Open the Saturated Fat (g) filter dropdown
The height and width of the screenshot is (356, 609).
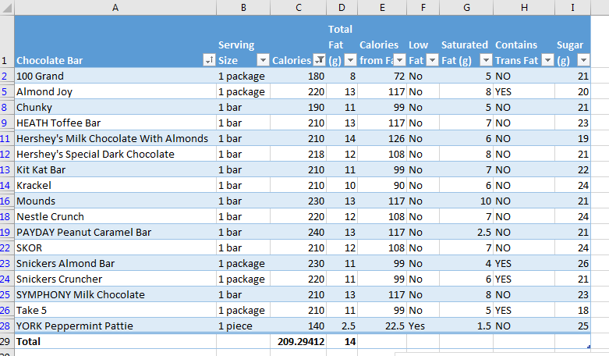click(x=485, y=60)
